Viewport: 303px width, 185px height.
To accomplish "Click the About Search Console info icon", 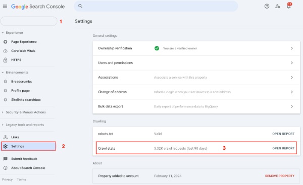I will tap(6, 168).
